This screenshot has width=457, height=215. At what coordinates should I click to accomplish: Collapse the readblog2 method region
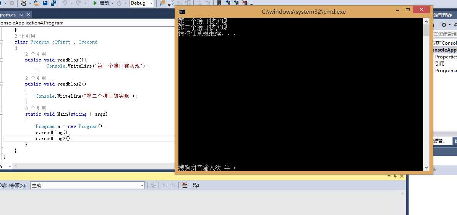[x=2, y=84]
